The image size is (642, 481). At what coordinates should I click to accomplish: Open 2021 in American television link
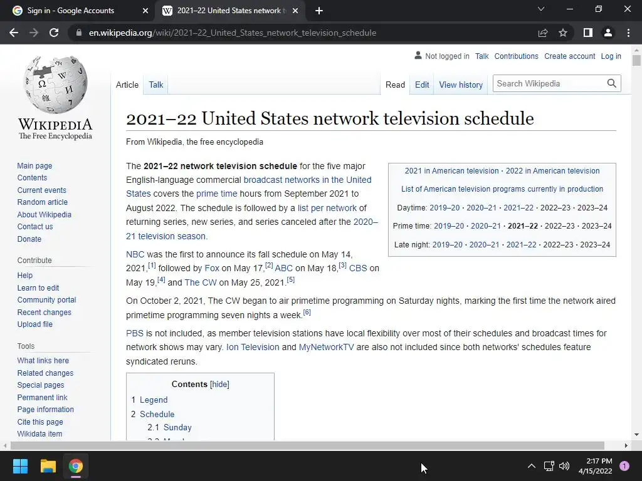coord(451,170)
